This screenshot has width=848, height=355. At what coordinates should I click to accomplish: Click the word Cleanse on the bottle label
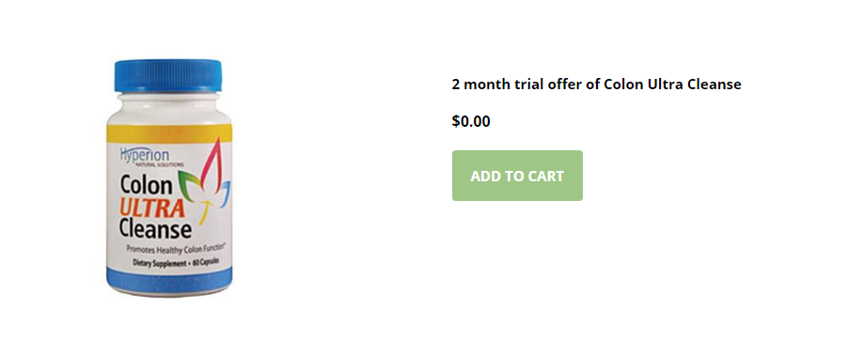156,229
